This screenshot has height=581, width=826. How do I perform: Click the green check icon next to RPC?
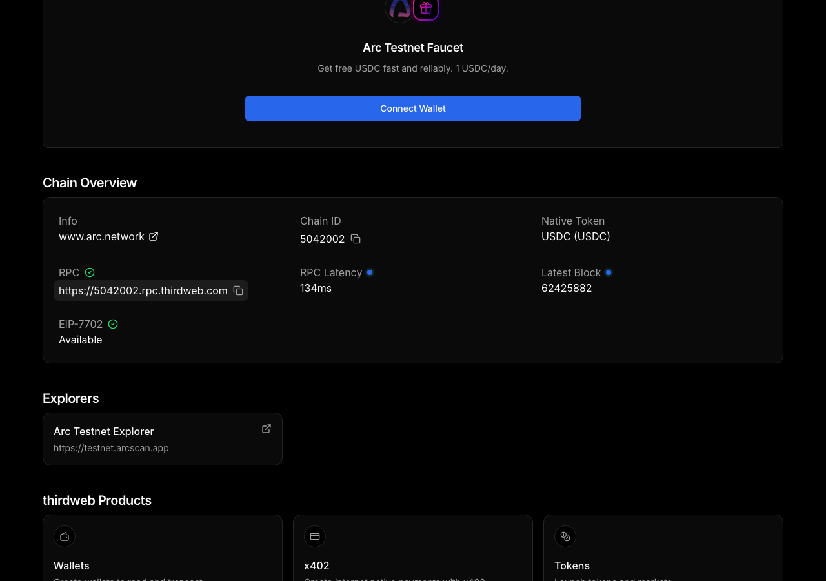click(90, 272)
